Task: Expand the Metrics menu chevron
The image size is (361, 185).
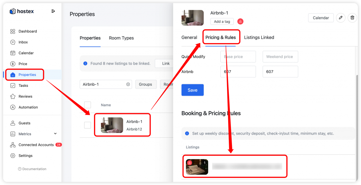Action: click(55, 133)
